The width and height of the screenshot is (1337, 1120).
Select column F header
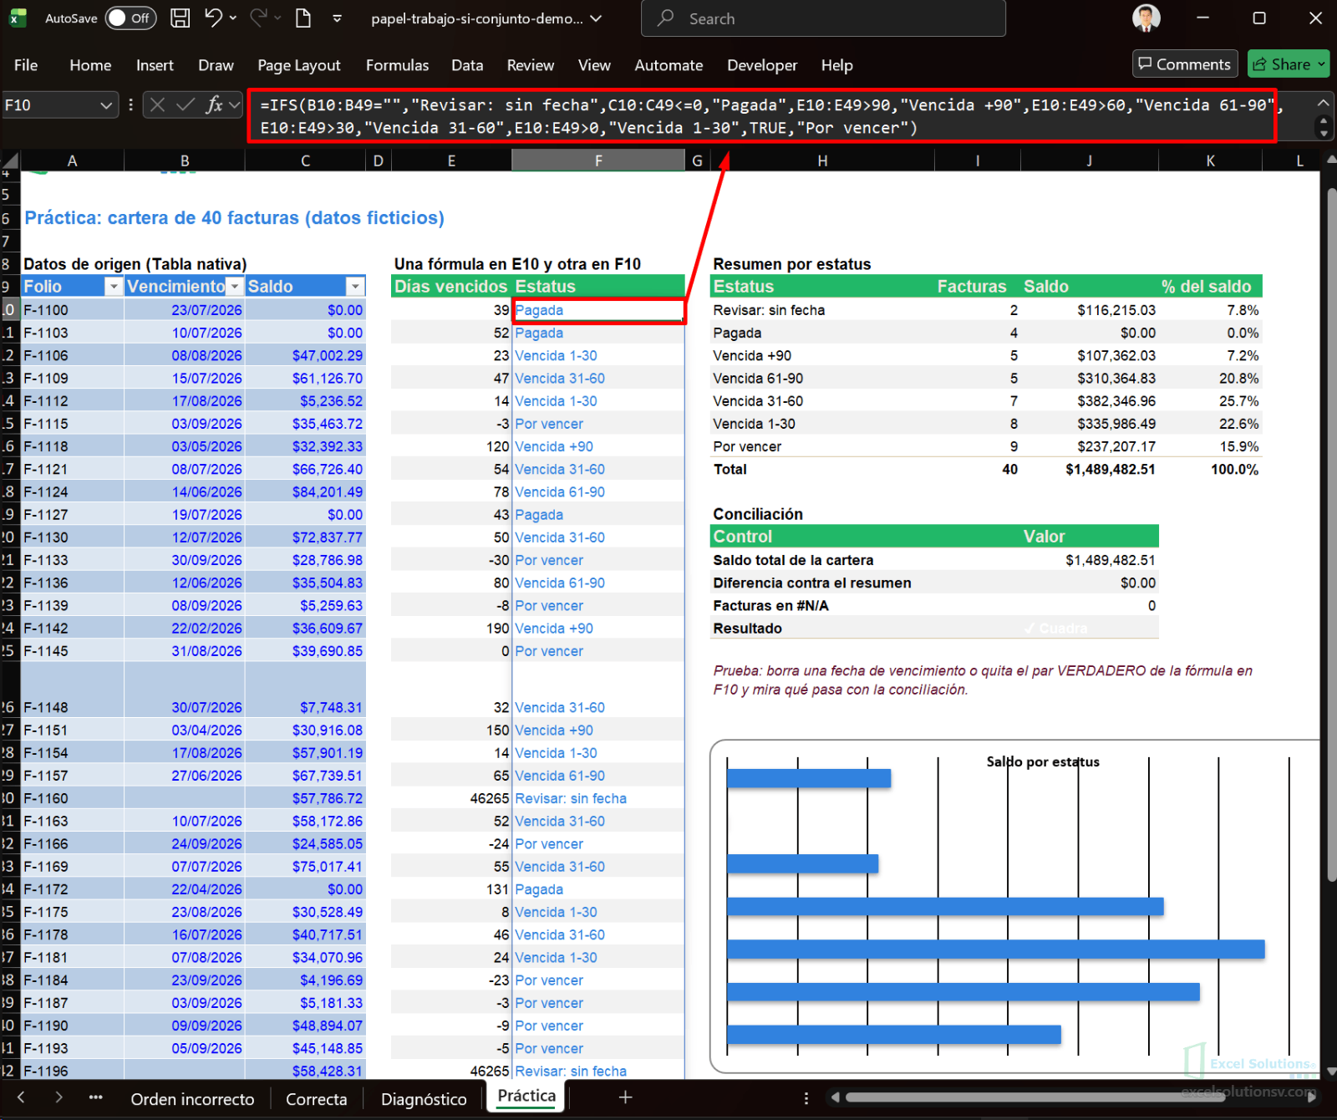click(x=598, y=160)
